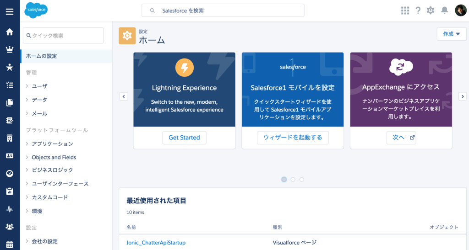Viewport: 469px width, 250px height.
Task: Focus the クイック検索 quick find field
Action: [x=63, y=36]
